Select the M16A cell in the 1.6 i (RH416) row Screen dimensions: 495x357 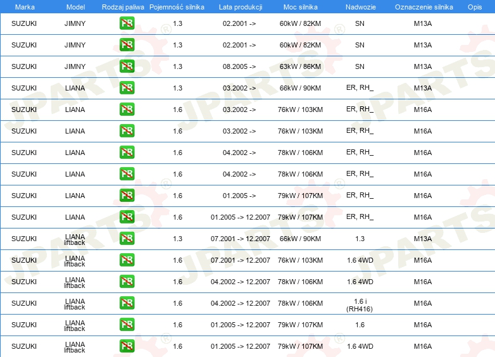click(423, 303)
